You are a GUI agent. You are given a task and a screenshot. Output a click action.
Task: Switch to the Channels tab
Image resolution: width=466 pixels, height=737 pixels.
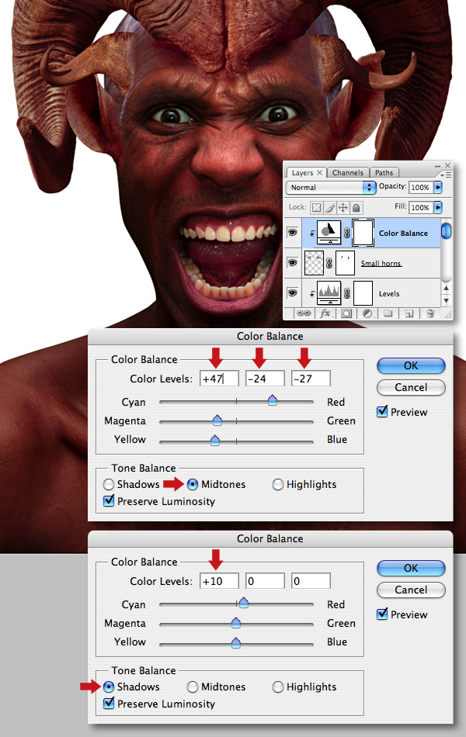click(348, 173)
